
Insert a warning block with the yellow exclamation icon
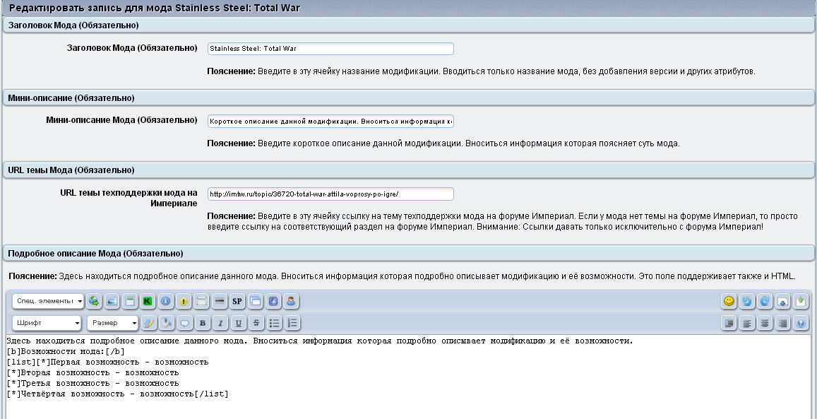[184, 301]
